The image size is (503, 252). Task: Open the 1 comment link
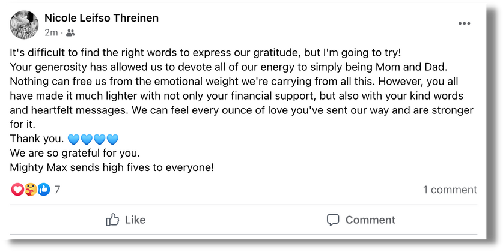point(450,190)
